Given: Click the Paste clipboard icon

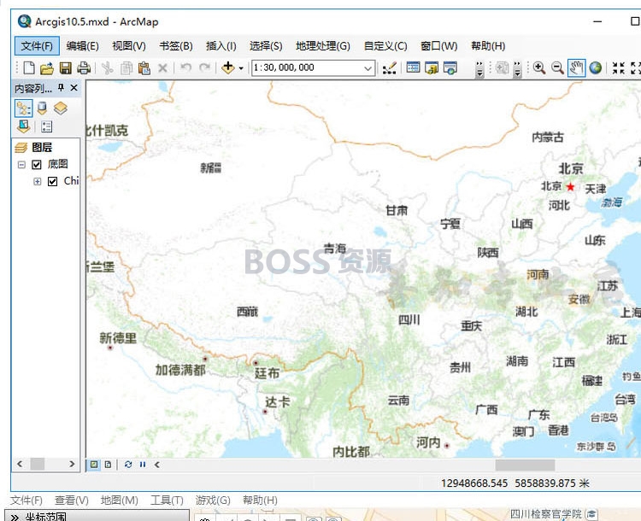Looking at the screenshot, I should (144, 67).
